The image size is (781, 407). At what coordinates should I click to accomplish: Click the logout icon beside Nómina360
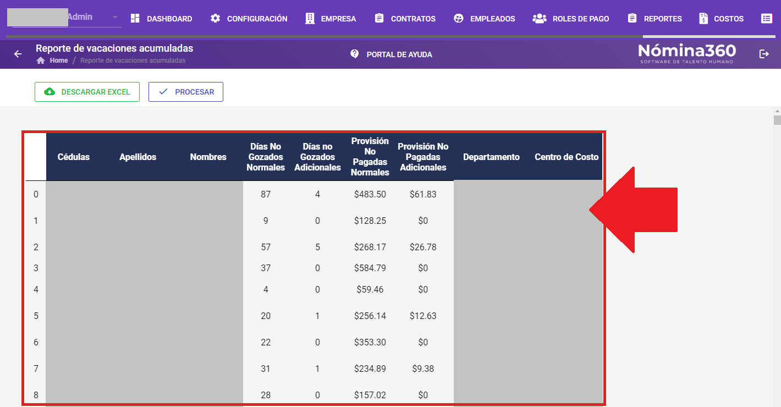pyautogui.click(x=764, y=54)
